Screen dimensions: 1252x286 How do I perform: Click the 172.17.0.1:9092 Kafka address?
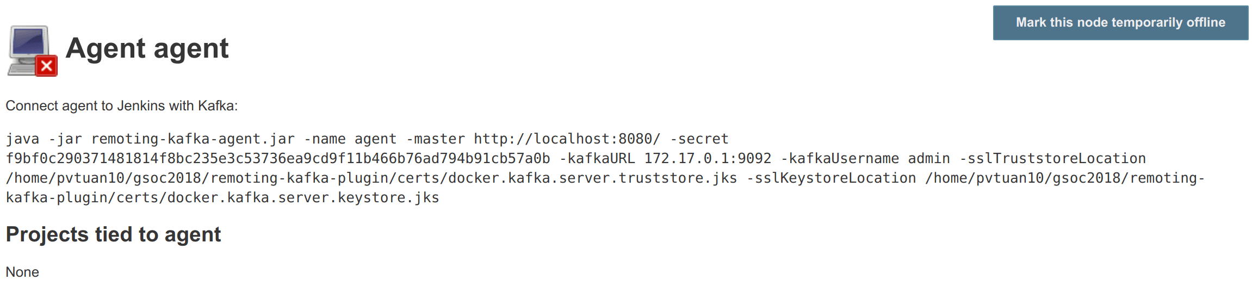pos(708,159)
